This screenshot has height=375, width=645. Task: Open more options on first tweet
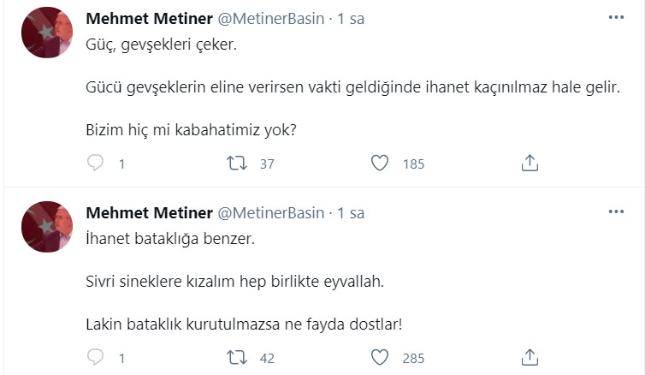616,17
